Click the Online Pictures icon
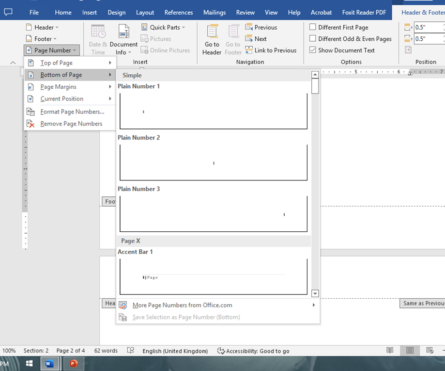 [x=144, y=50]
